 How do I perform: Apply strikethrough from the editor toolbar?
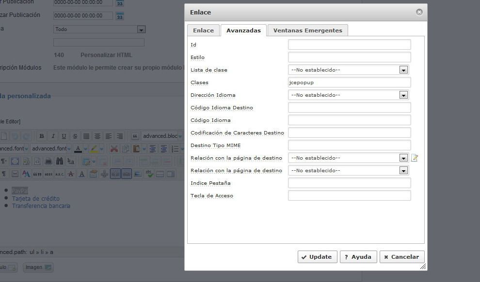75,136
